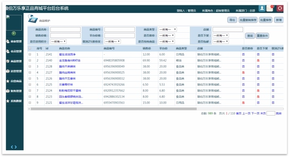
Task: Open the 取消2%推荐奖 dropdown
Action: [112, 41]
